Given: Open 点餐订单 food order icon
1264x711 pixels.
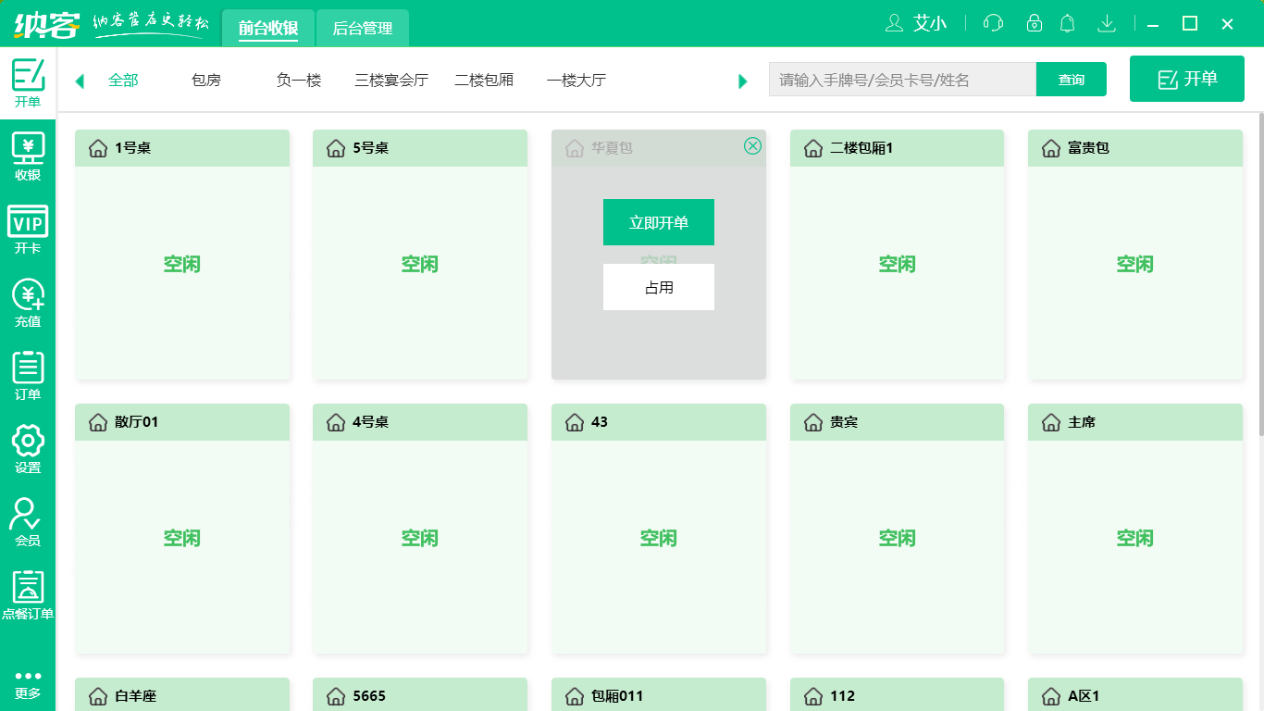Looking at the screenshot, I should pos(28,595).
